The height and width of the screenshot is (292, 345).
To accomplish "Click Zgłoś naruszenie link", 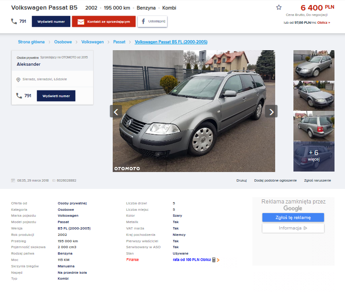I will coord(317,180).
